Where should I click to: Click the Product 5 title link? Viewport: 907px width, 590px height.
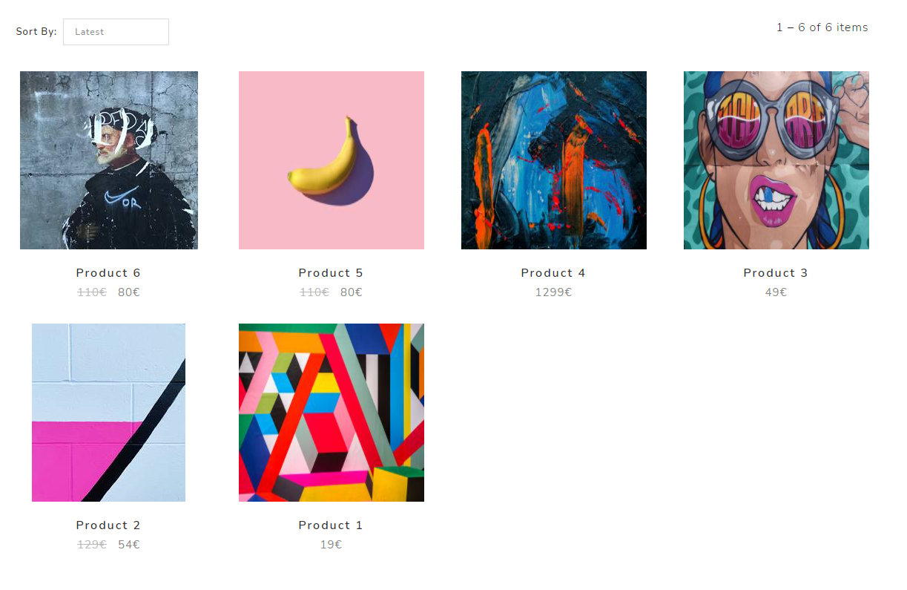[x=331, y=273]
